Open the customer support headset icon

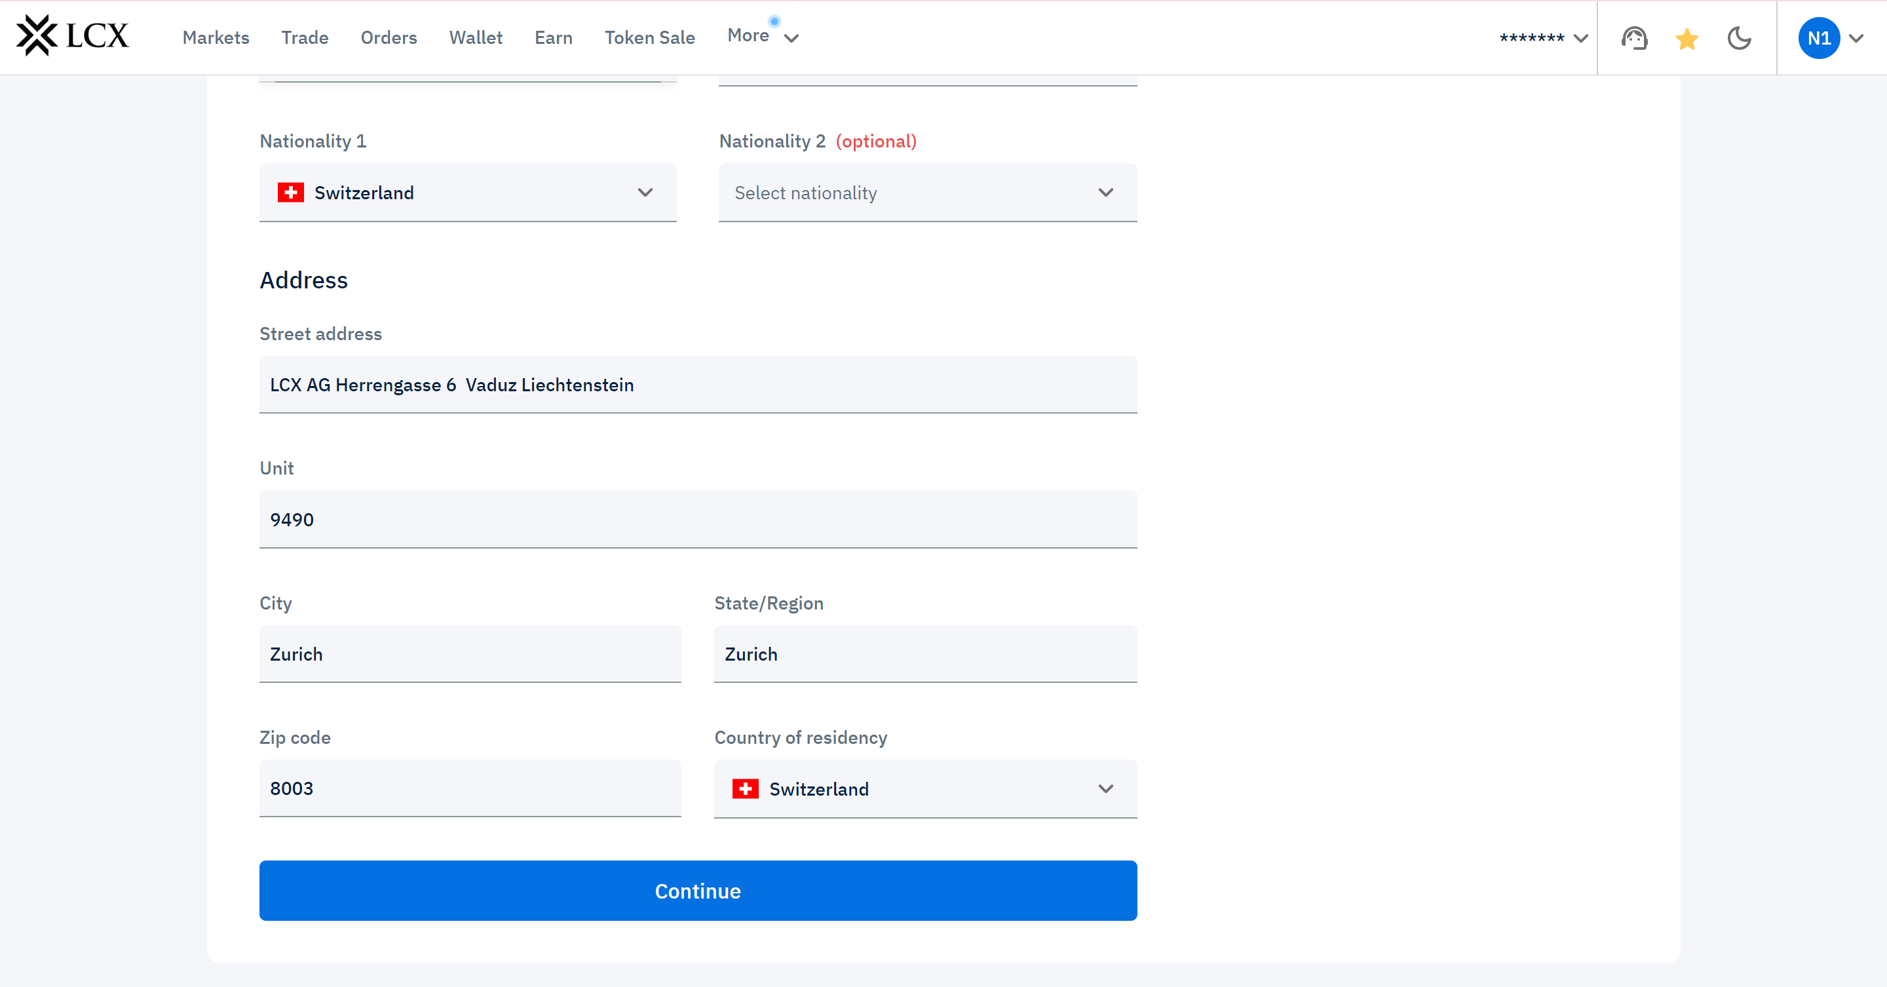1633,38
